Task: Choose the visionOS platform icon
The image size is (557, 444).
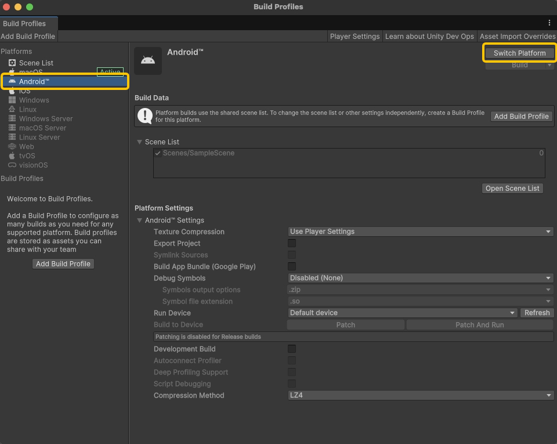Action: tap(12, 165)
